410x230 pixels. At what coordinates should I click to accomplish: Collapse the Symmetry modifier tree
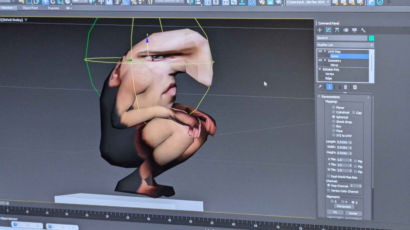(x=325, y=60)
